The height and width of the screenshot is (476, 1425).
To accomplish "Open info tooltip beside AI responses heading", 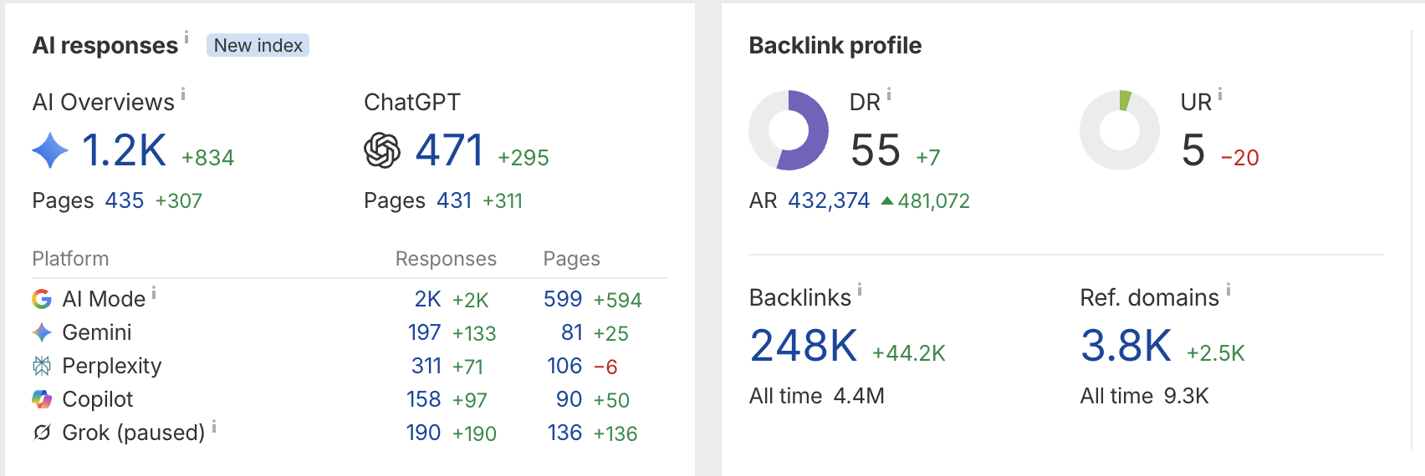I will [186, 38].
